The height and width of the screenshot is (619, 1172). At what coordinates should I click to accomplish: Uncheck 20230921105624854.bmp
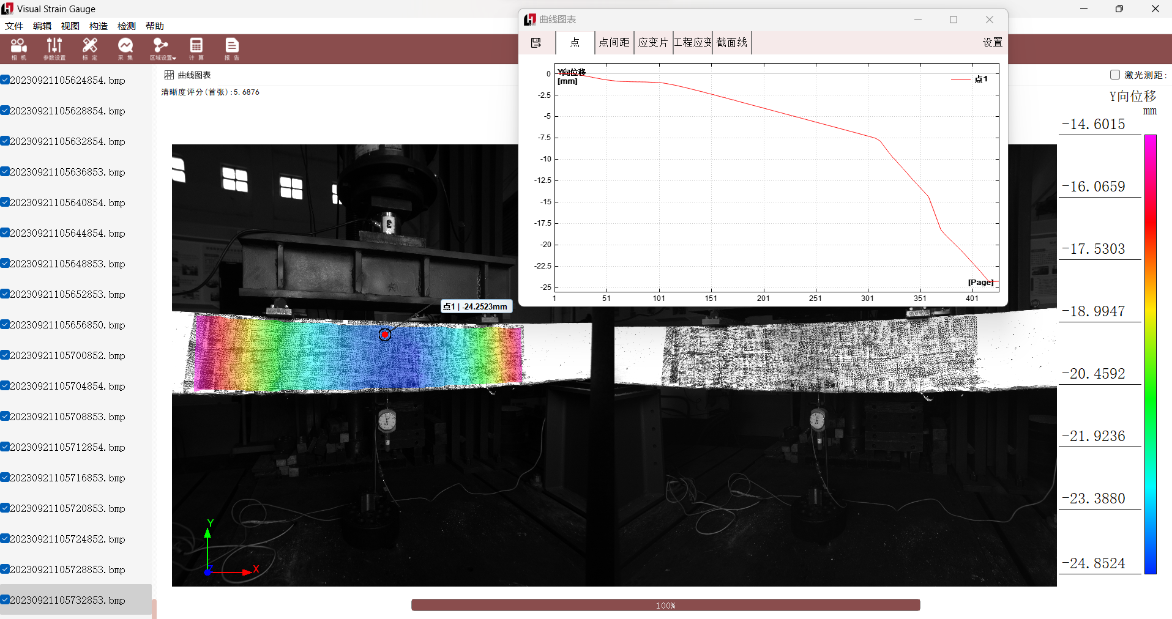pos(5,80)
